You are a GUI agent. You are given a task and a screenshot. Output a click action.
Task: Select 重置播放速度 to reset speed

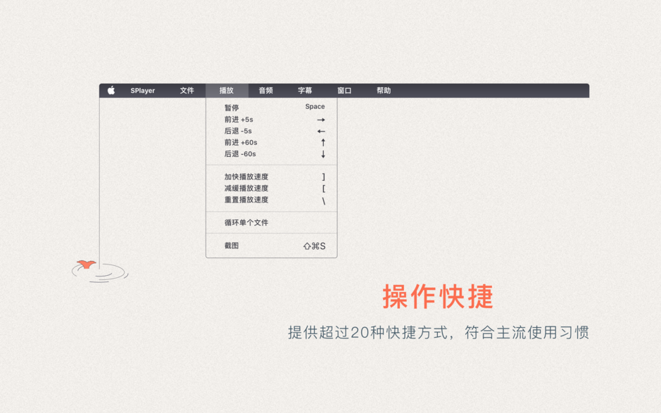pyautogui.click(x=243, y=200)
